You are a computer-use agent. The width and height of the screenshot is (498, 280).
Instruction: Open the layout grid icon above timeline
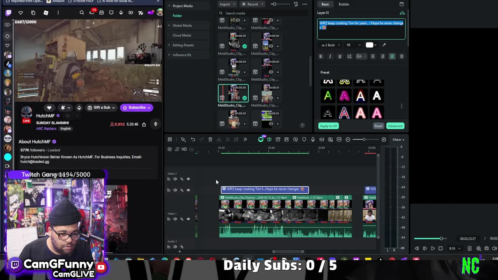pyautogui.click(x=170, y=140)
